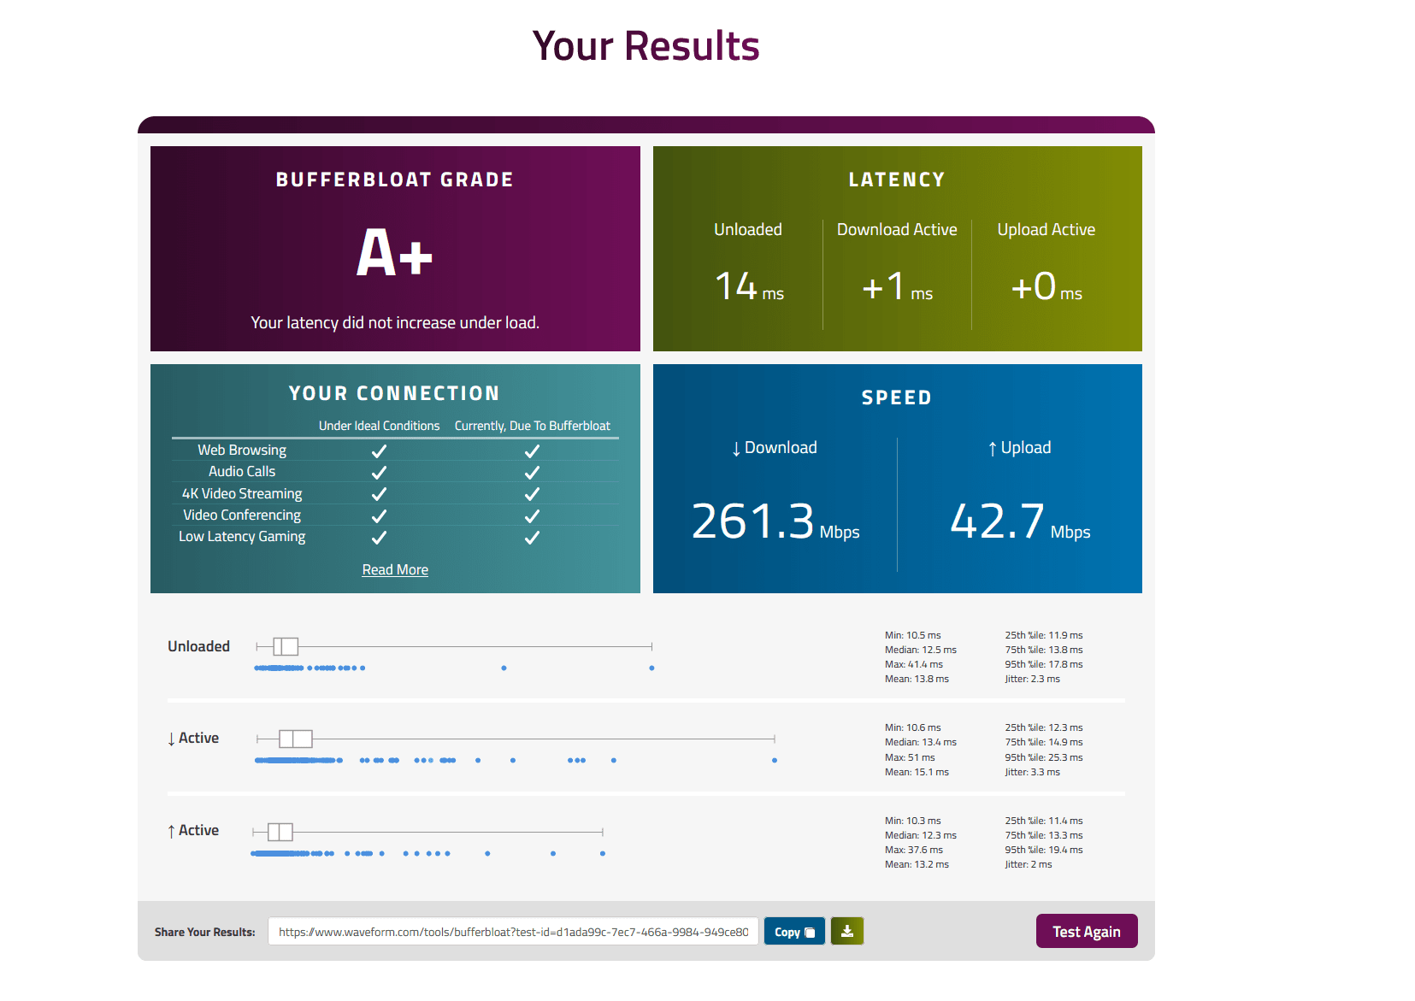The height and width of the screenshot is (1001, 1415).
Task: Click the Share Your Results label
Action: tap(205, 932)
